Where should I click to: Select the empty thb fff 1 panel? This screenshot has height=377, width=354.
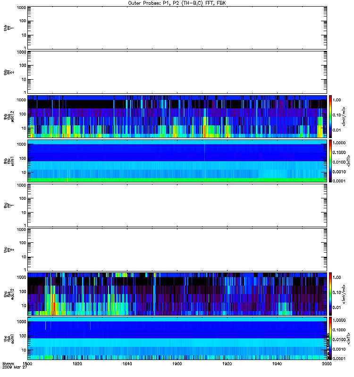pos(177,28)
